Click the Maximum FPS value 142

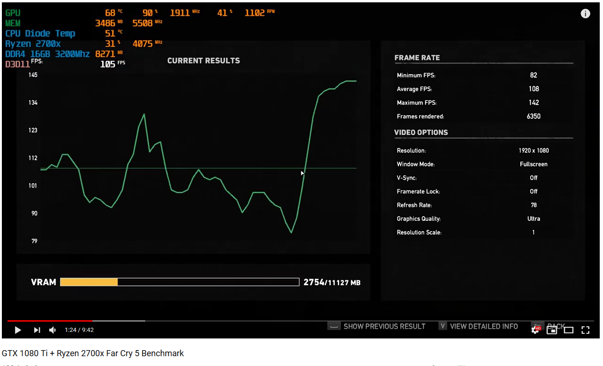[533, 103]
